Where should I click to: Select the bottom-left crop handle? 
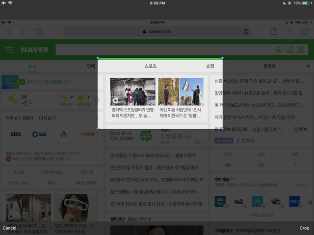coord(98,129)
